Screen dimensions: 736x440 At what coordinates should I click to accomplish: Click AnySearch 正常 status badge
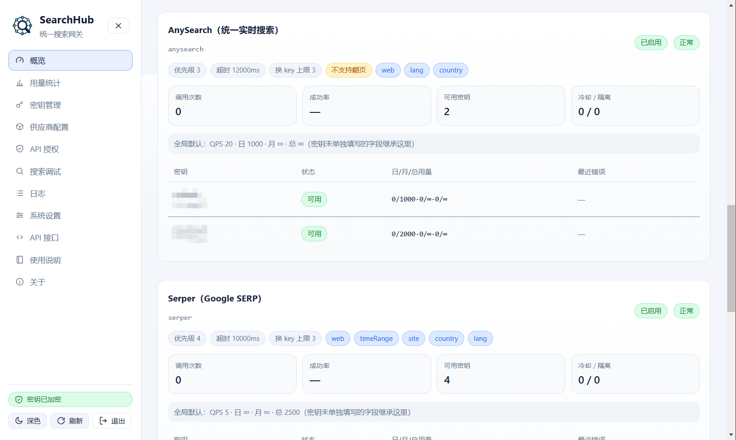(x=686, y=43)
